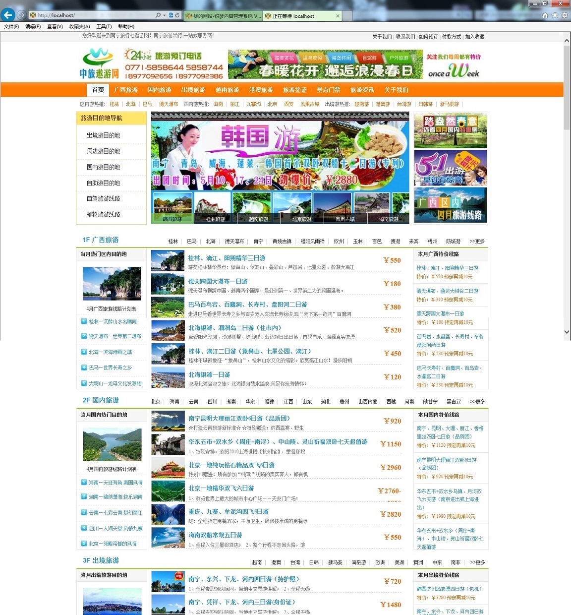Open the browser home icon
The image size is (571, 615).
point(545,15)
